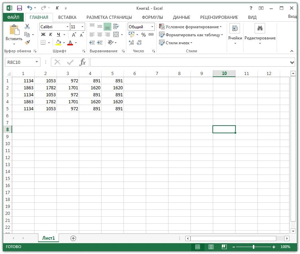The height and width of the screenshot is (254, 300).
Task: Decrease the font size
Action: 82,35
